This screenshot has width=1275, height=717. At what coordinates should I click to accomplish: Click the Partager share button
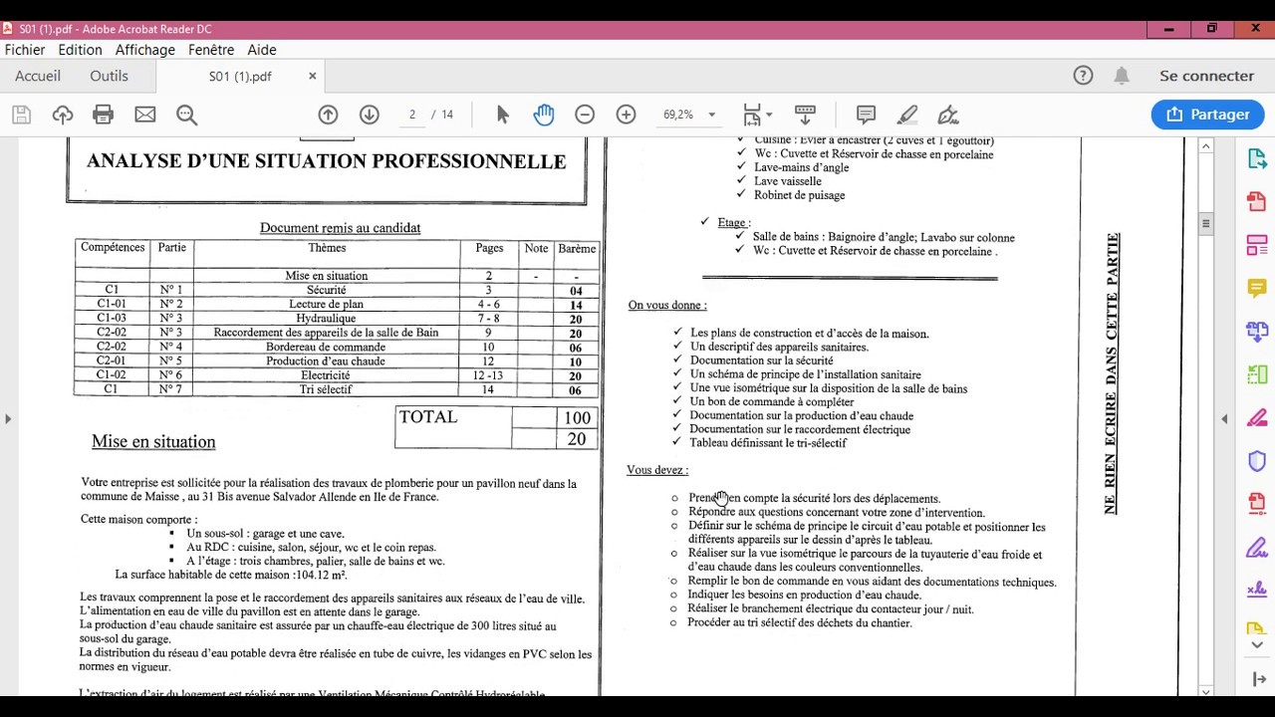1207,115
